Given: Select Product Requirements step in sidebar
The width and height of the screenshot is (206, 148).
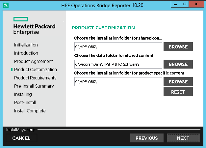Looking at the screenshot, I should (x=35, y=78).
